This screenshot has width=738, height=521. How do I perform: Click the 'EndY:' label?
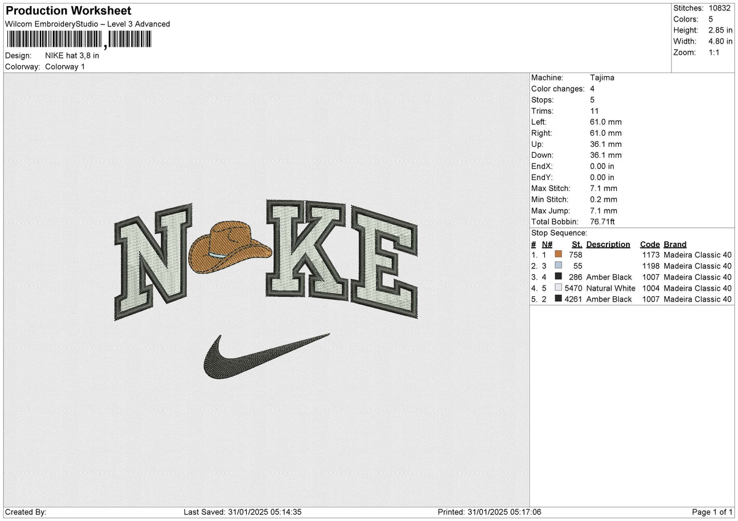tap(542, 178)
